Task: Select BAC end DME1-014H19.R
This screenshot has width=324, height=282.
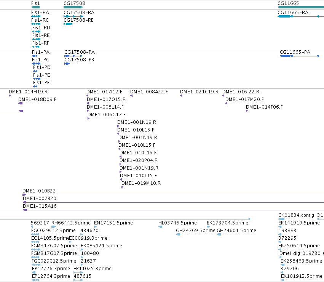Action: coord(28,92)
